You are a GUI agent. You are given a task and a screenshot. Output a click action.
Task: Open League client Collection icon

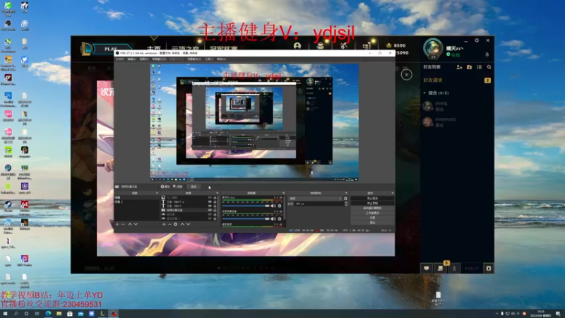click(x=321, y=46)
